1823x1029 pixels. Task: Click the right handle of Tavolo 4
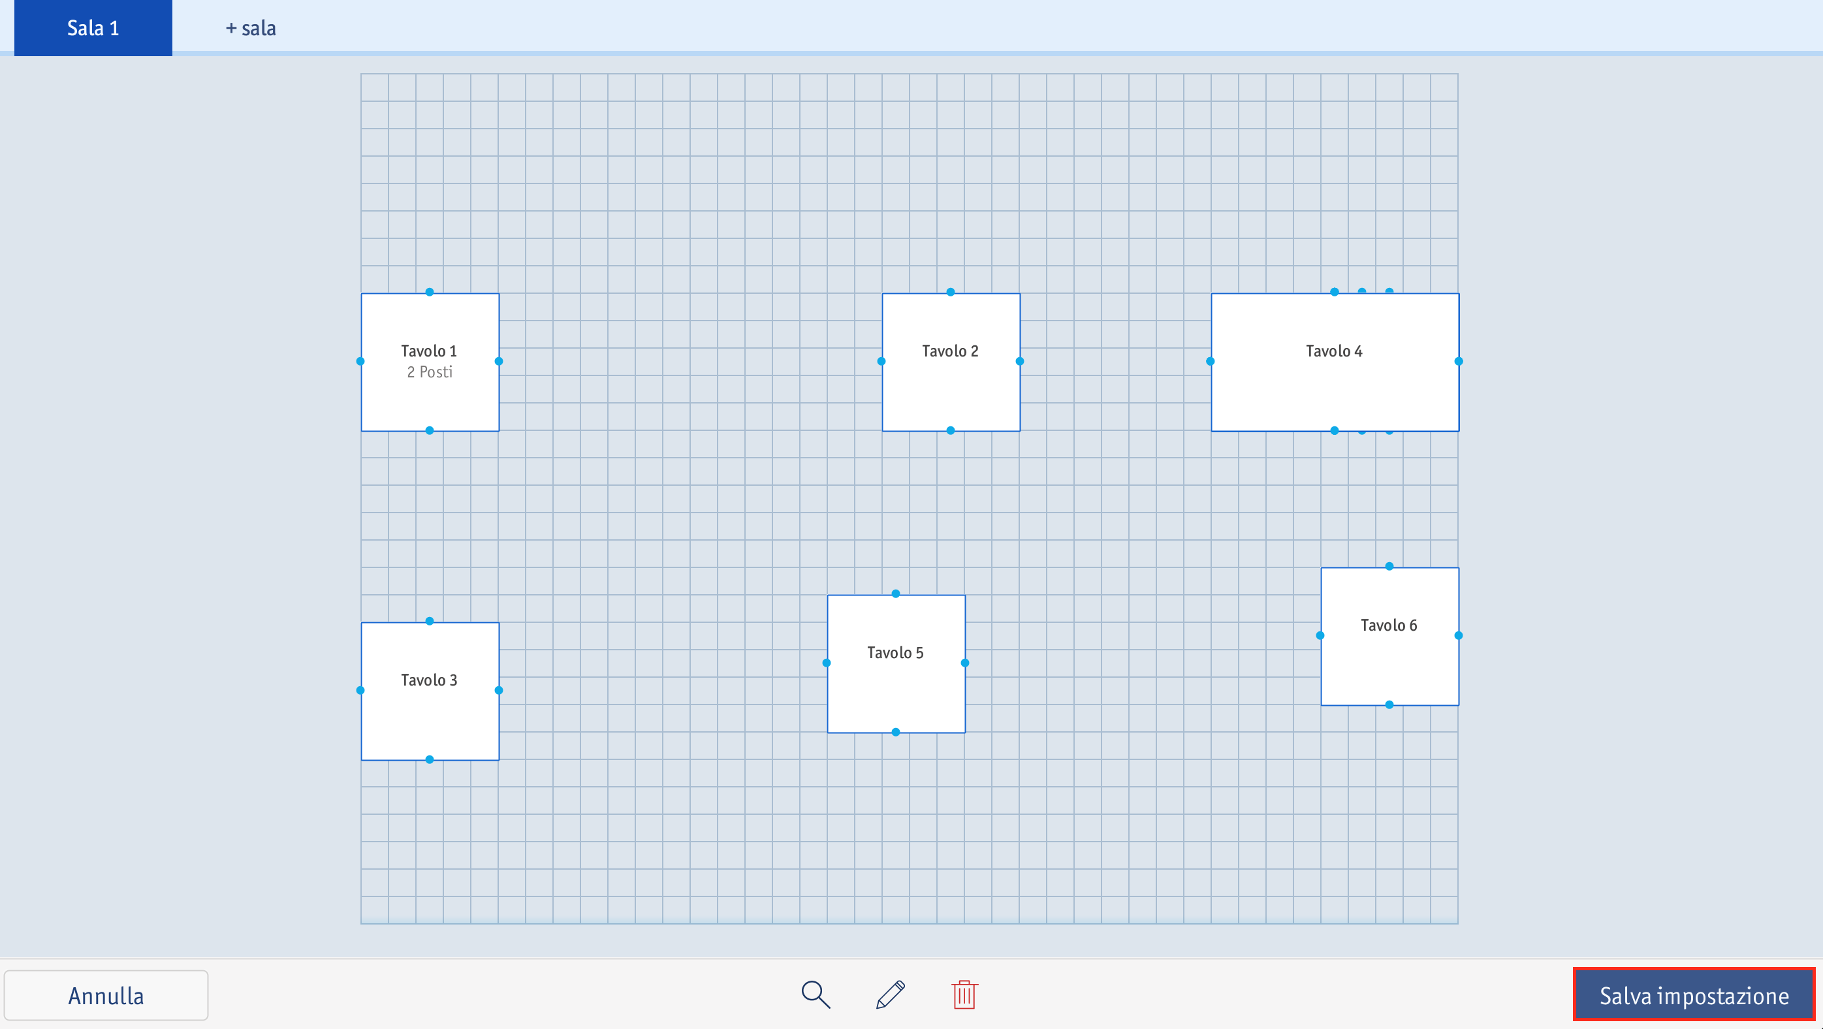(1459, 362)
